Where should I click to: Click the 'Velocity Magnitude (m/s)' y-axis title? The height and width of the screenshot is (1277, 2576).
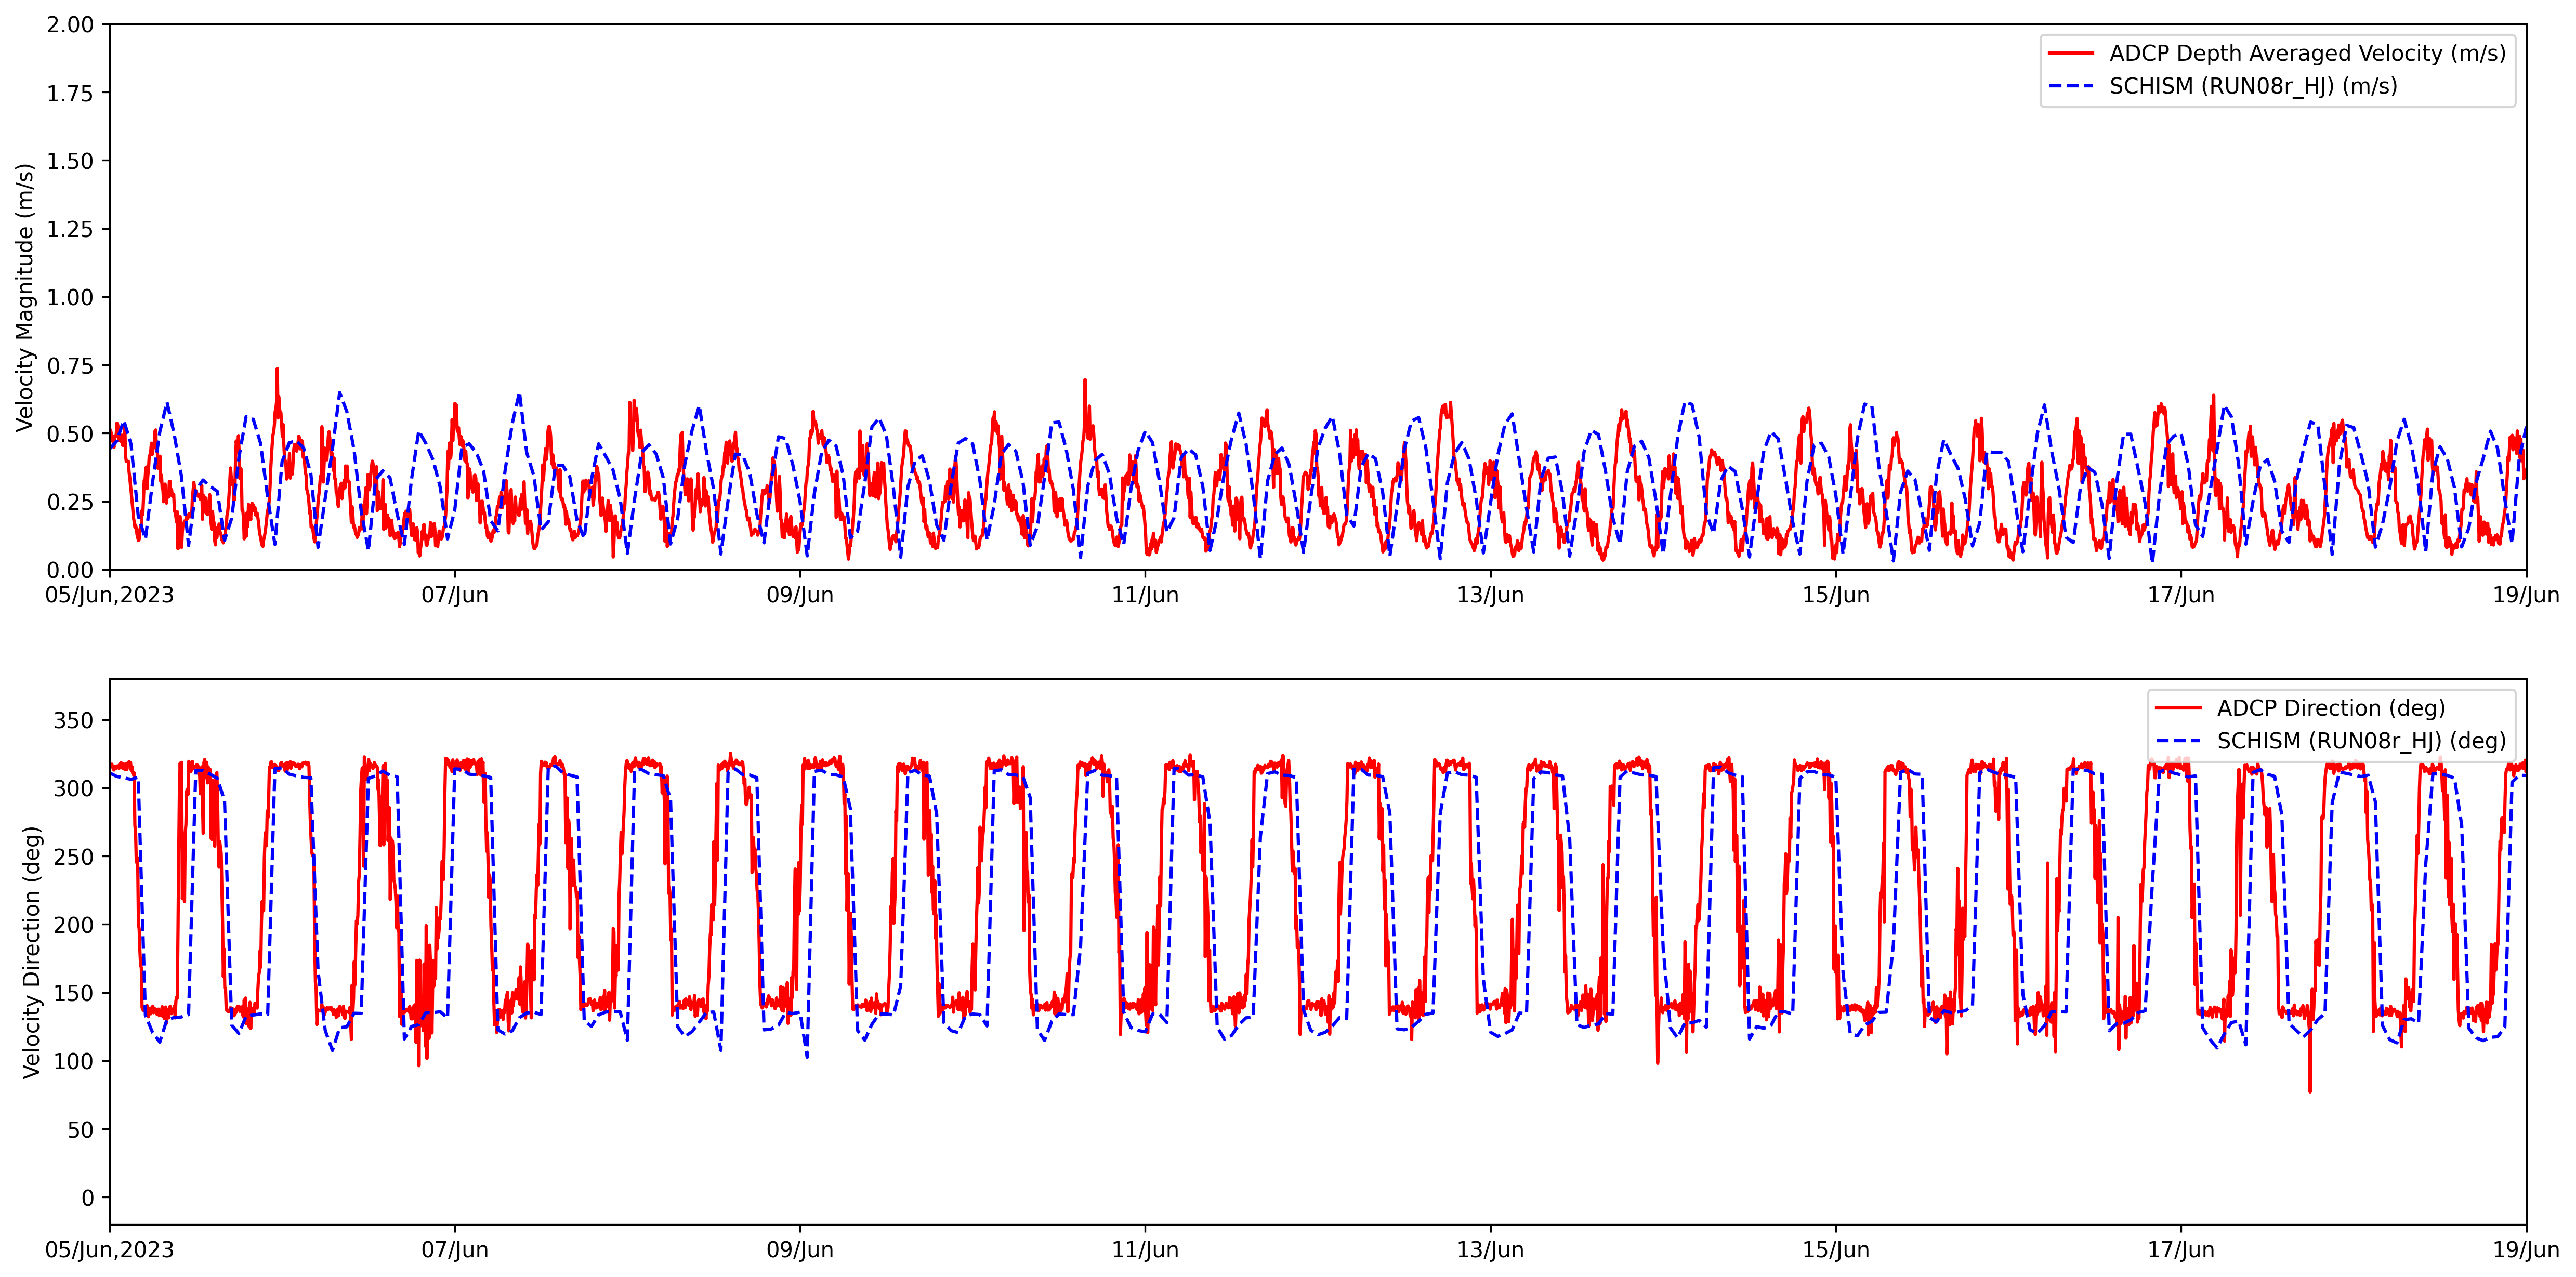[25, 297]
